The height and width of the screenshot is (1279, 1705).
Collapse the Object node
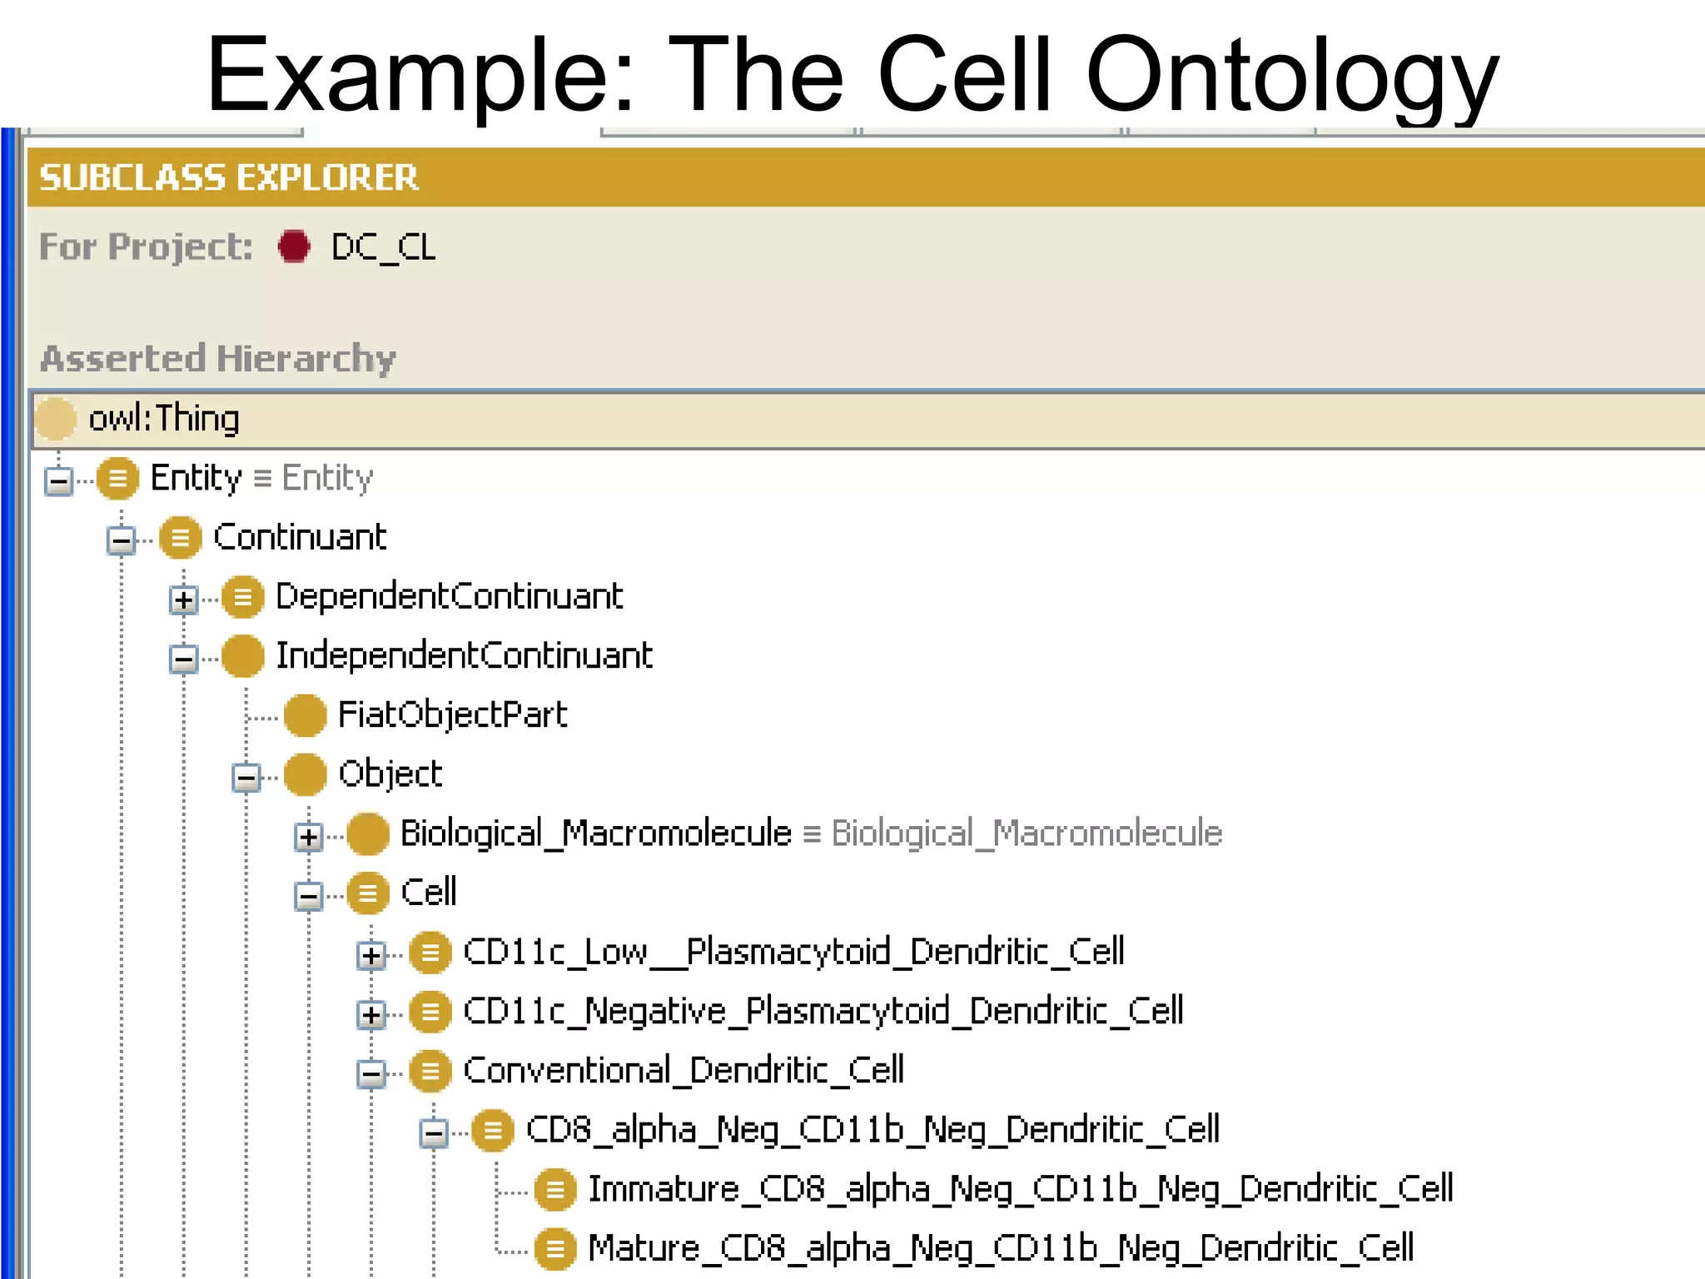pos(246,778)
